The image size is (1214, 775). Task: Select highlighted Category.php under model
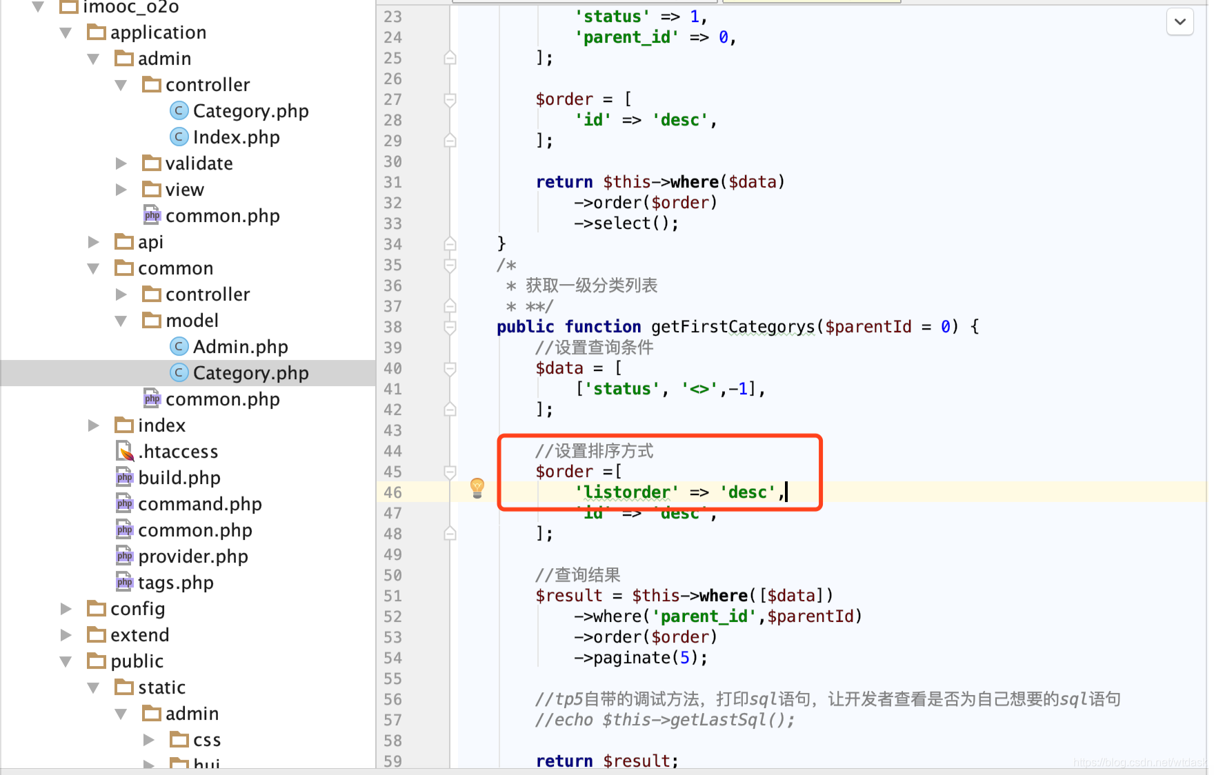[x=250, y=373]
